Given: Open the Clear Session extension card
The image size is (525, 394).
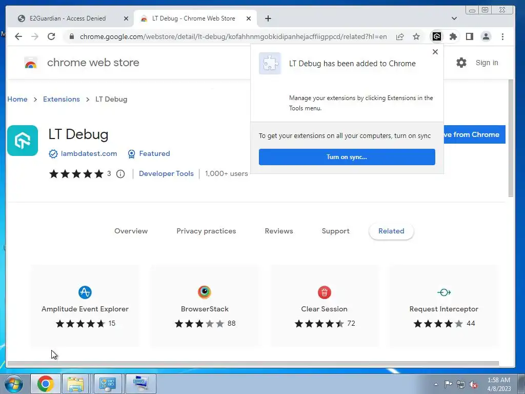Looking at the screenshot, I should click(x=324, y=306).
